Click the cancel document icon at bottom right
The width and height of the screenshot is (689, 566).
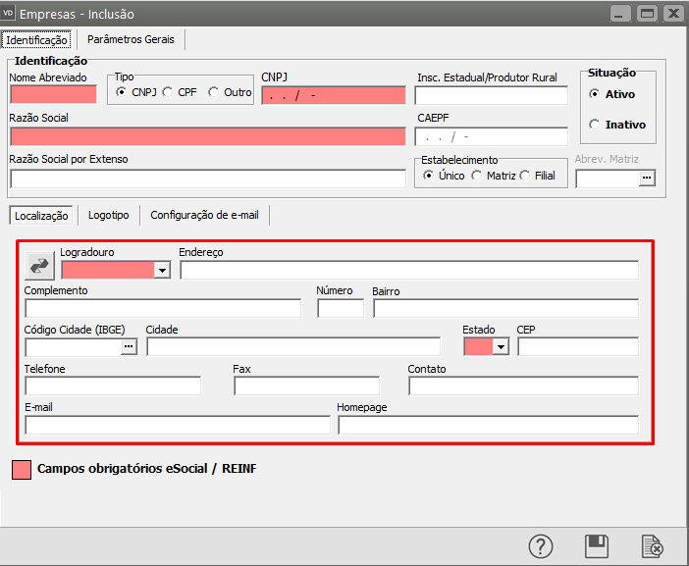tap(652, 545)
